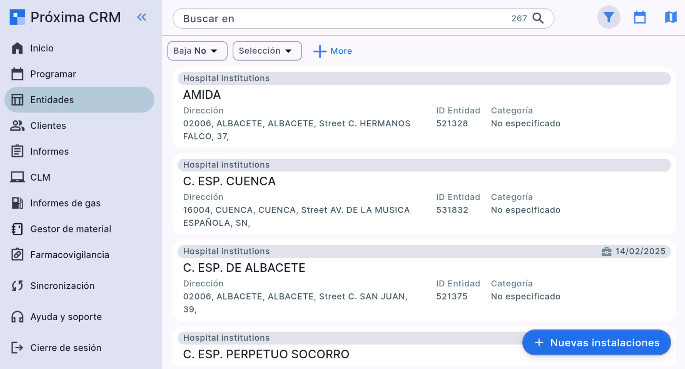
Task: Open the Inicio home icon
Action: [x=17, y=48]
